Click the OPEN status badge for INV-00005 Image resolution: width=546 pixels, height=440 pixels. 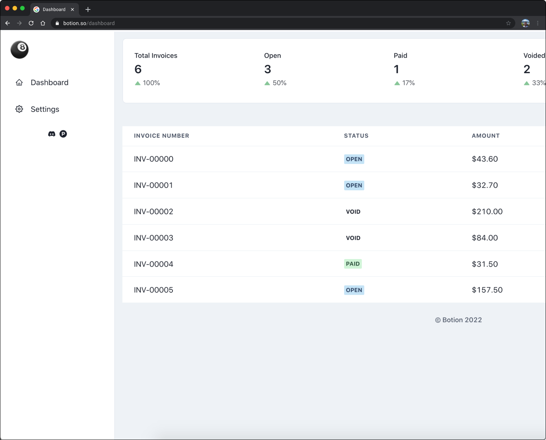[x=354, y=290]
